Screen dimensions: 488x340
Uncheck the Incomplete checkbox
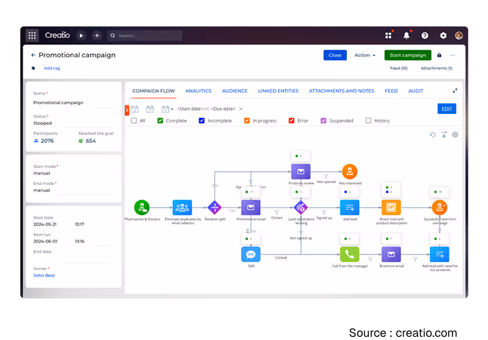(x=202, y=120)
